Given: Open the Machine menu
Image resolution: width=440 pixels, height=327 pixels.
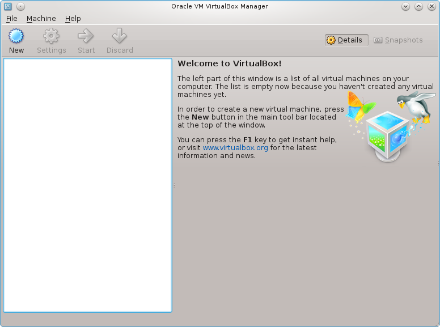Looking at the screenshot, I should pos(41,19).
